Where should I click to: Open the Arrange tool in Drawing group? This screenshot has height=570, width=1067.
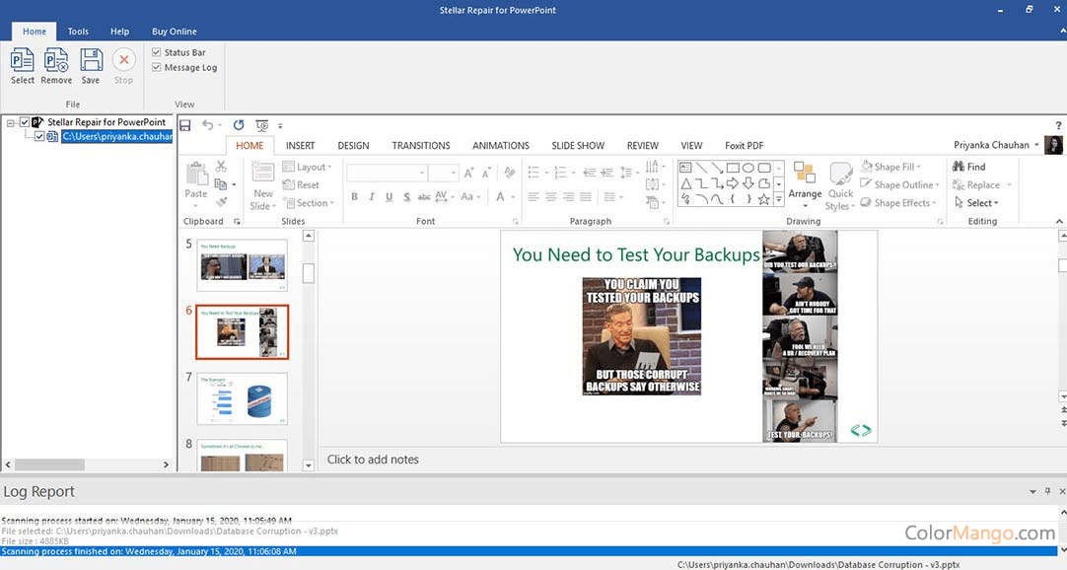click(805, 178)
